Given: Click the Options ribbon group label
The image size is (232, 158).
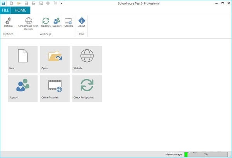Looking at the screenshot, I should (8, 34).
